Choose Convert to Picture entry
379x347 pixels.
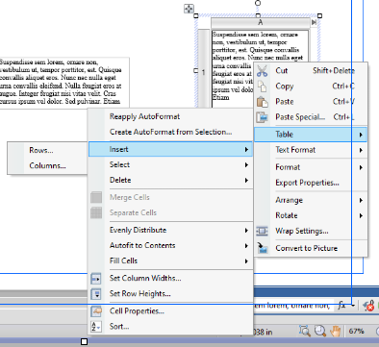coord(311,248)
